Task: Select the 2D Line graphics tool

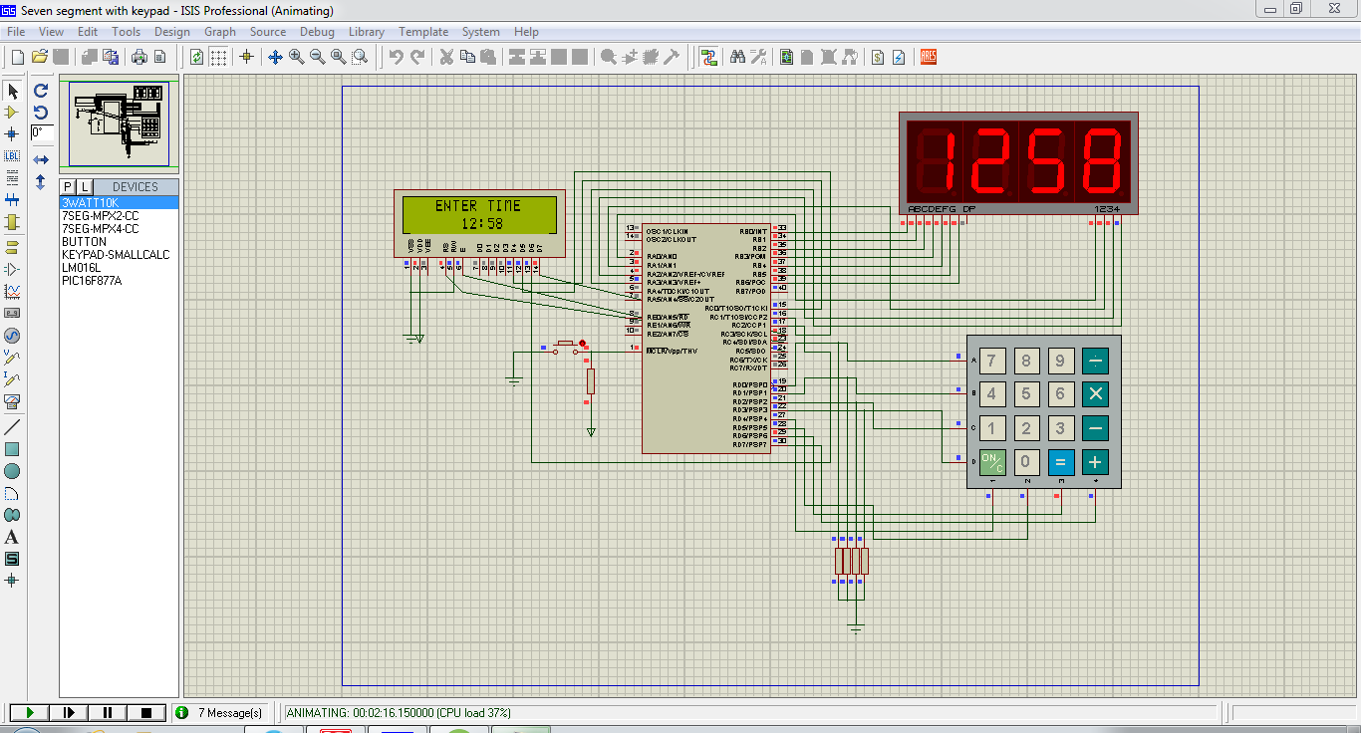Action: [x=12, y=426]
